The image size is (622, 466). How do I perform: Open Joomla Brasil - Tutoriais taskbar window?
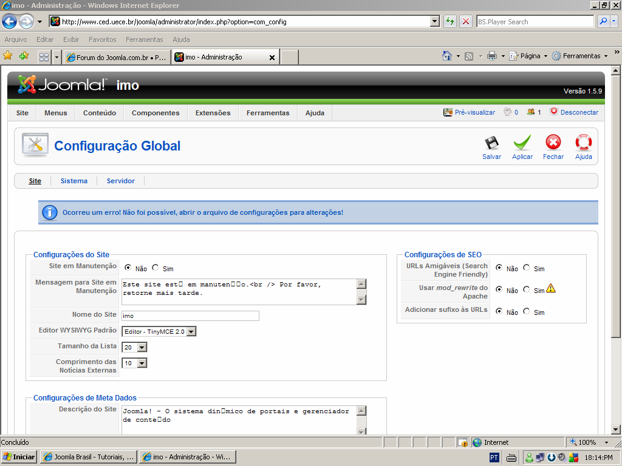[89, 457]
